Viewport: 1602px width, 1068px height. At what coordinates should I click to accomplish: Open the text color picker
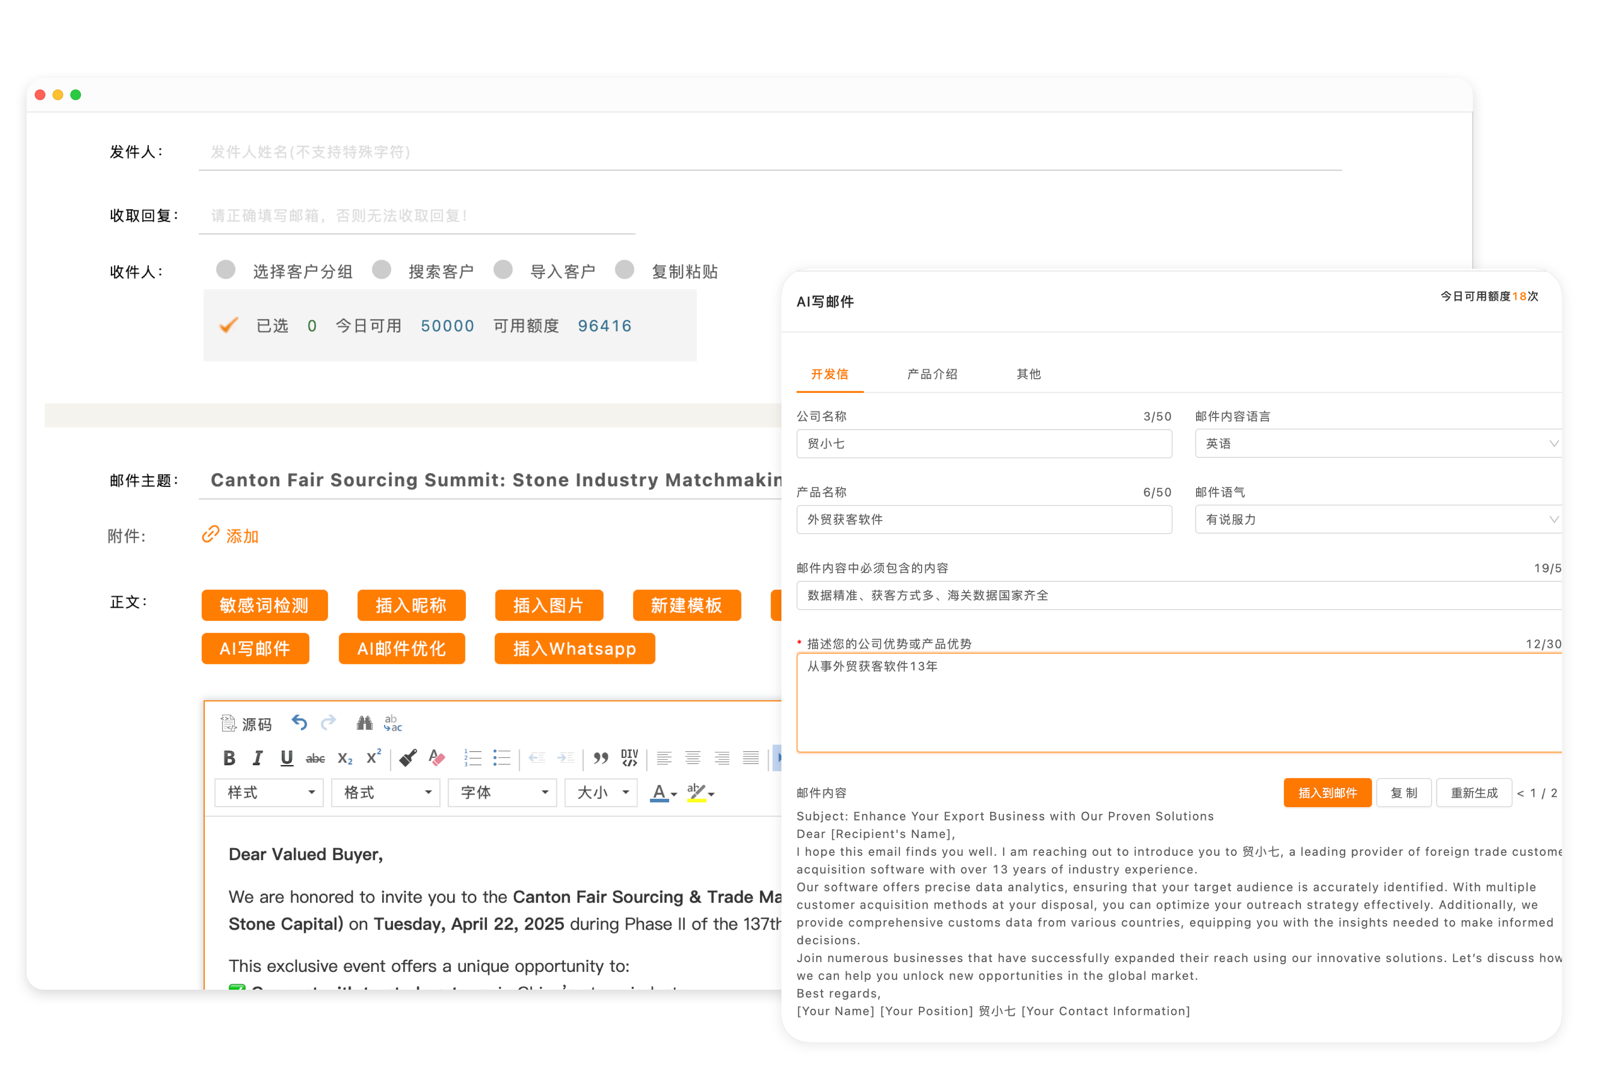(x=663, y=793)
